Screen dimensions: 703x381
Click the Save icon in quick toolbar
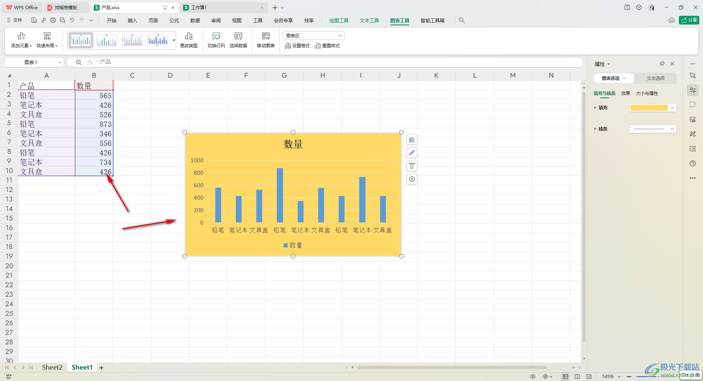coord(34,21)
